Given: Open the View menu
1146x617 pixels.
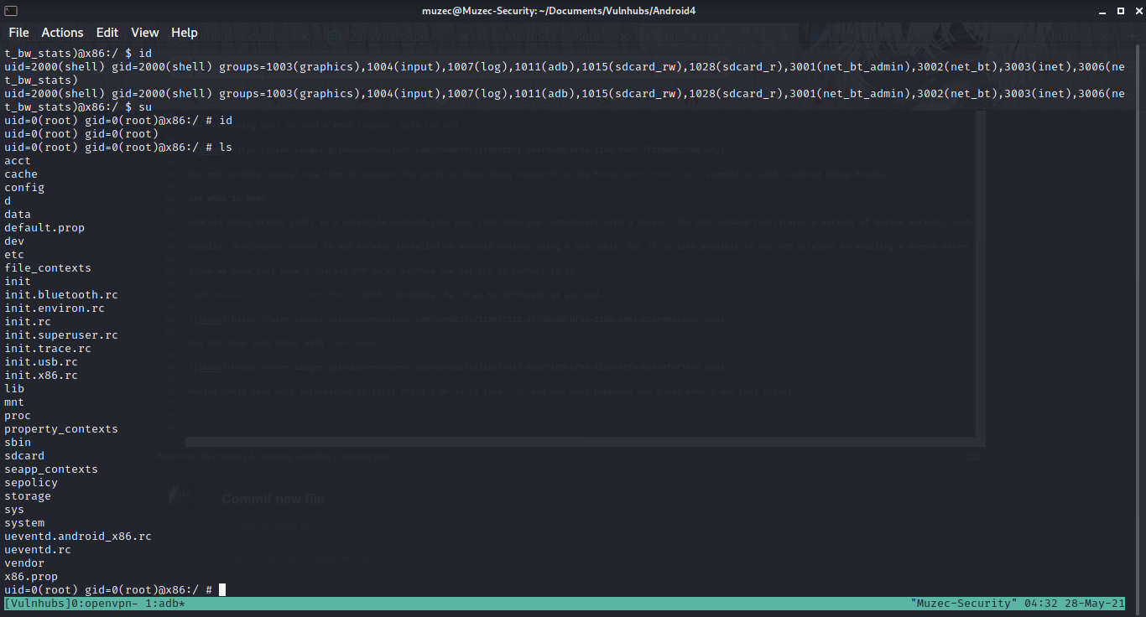Looking at the screenshot, I should (x=145, y=33).
